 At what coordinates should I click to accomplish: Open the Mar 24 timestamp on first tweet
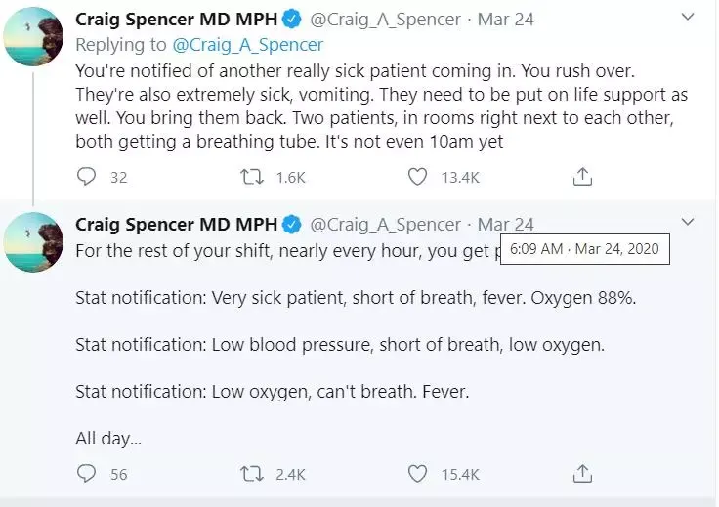tap(505, 20)
